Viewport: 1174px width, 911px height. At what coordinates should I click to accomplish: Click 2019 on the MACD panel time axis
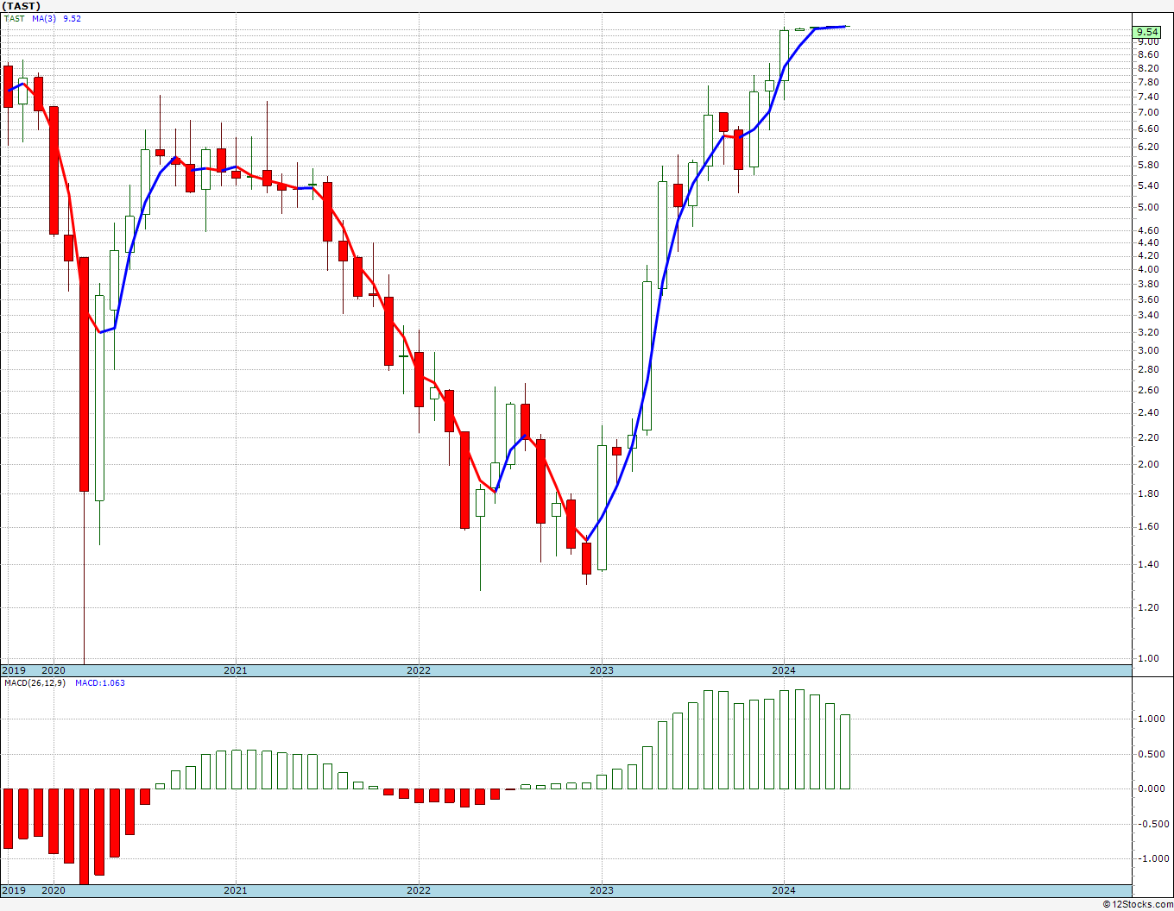13,890
